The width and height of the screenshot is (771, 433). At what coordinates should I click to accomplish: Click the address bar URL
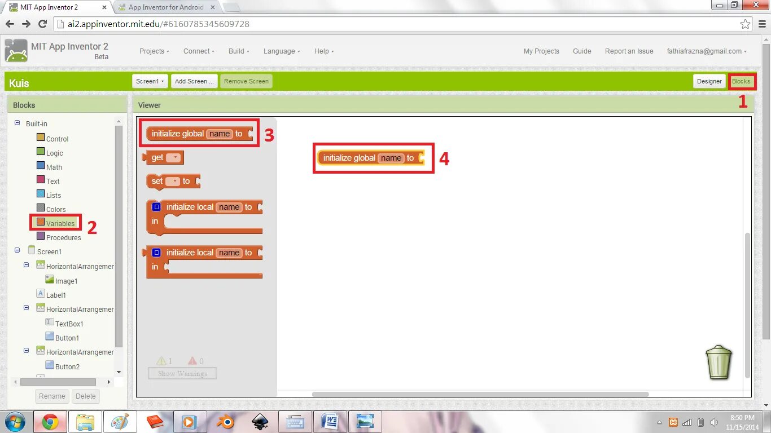159,24
